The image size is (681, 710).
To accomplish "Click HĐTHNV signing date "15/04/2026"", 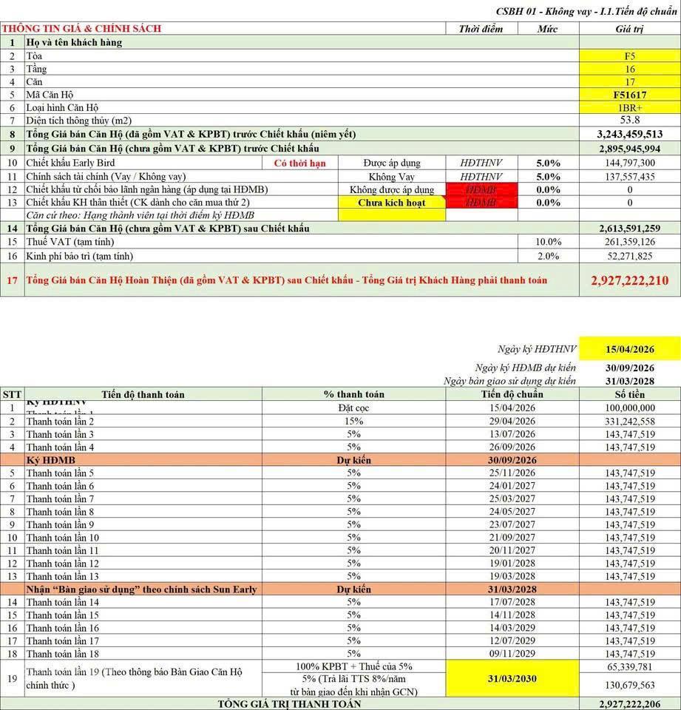I will [x=630, y=349].
